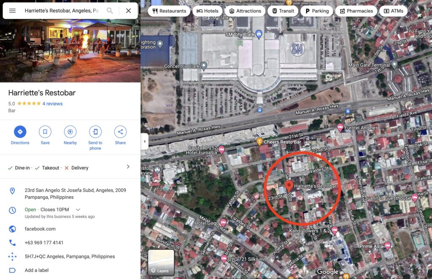432x279 pixels.
Task: Expand the Dine-in Takeout Delivery details arrow
Action: [x=128, y=167]
